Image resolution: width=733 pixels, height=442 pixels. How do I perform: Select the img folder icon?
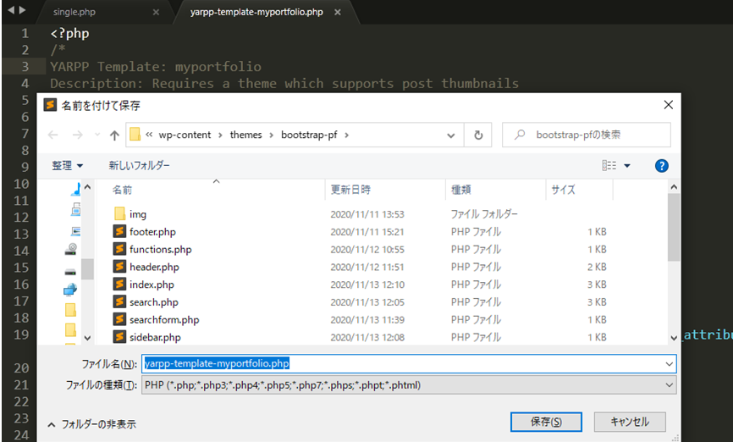point(119,214)
